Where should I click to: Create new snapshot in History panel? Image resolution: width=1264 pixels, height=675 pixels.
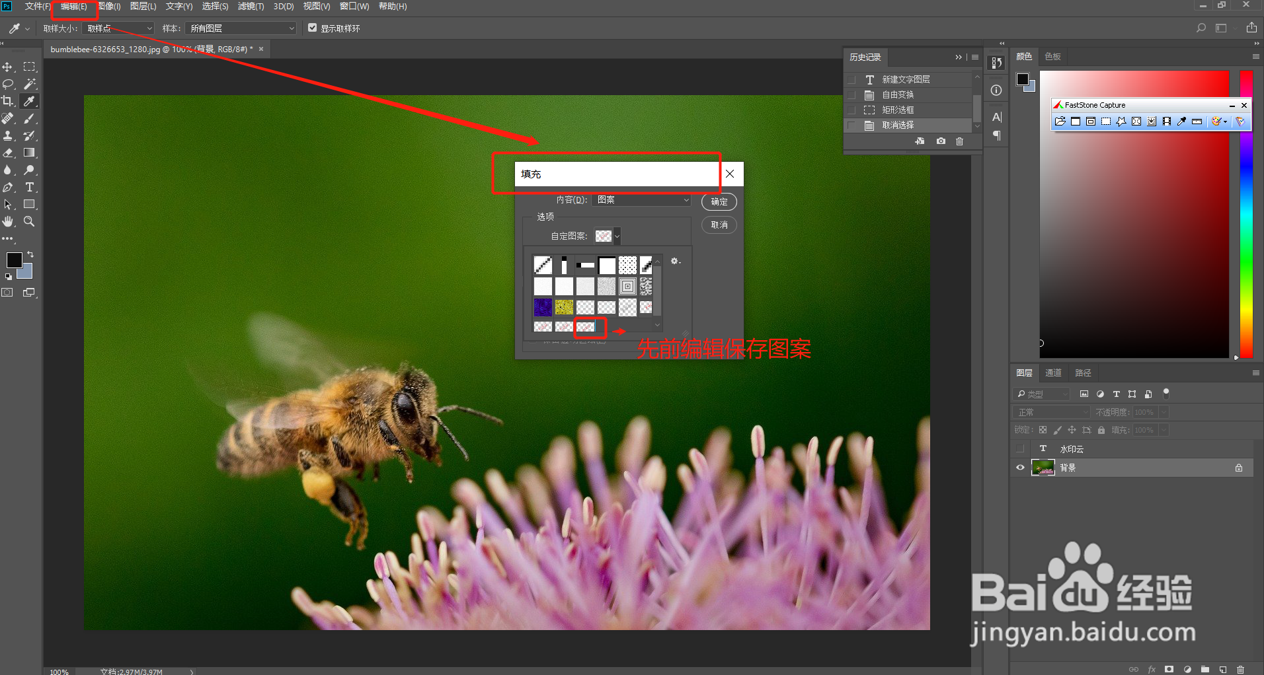click(941, 141)
